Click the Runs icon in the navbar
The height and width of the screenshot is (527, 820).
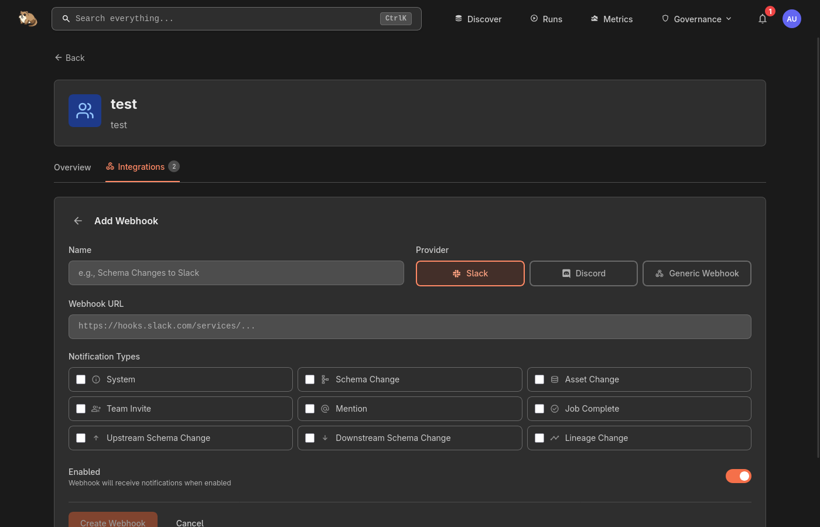[533, 18]
